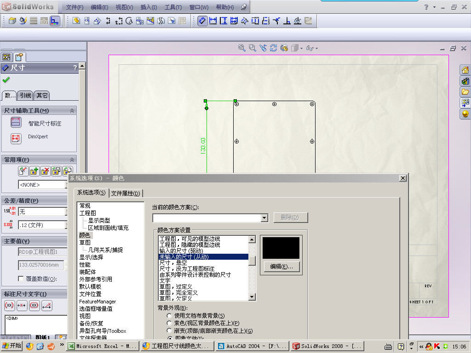Select the DimXpert icon
471x353 pixels.
point(16,138)
